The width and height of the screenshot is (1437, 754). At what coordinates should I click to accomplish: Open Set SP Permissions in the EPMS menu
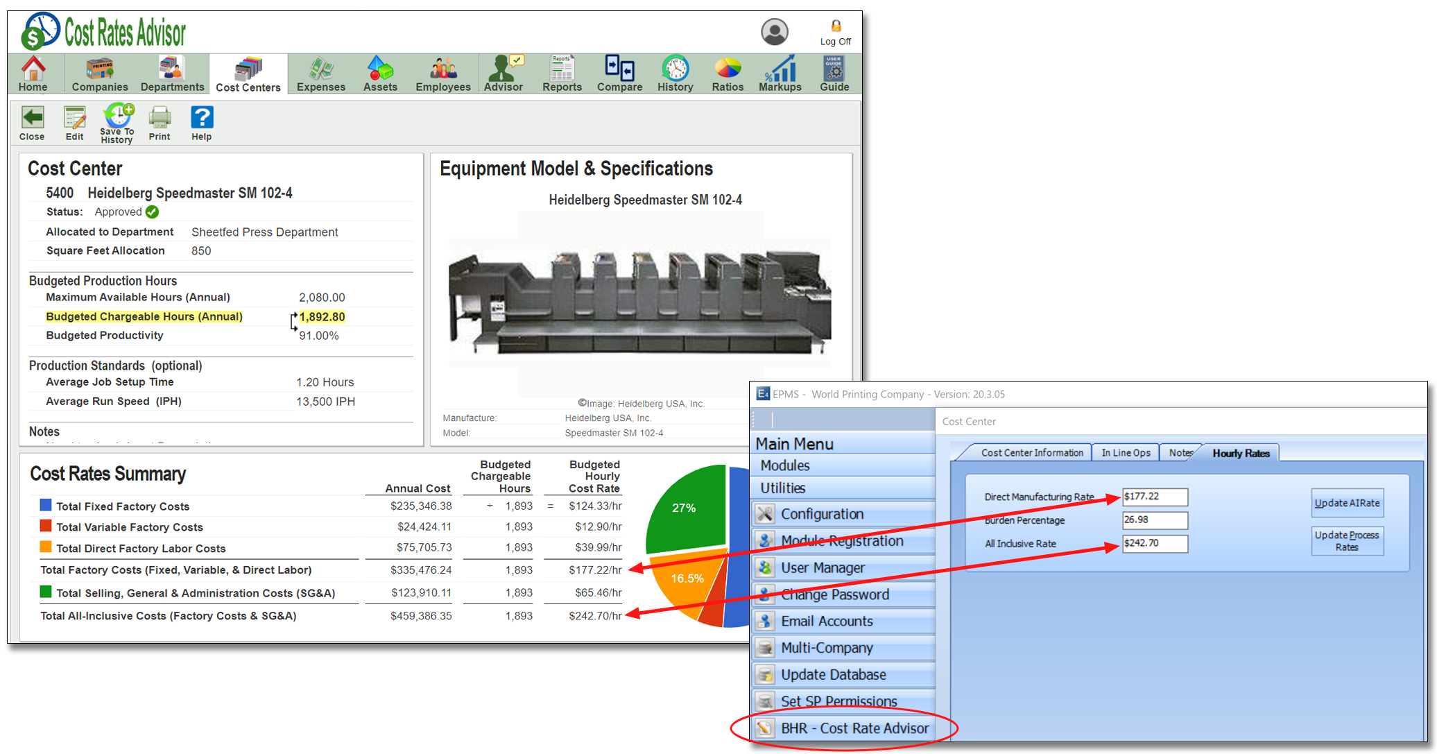click(x=843, y=701)
